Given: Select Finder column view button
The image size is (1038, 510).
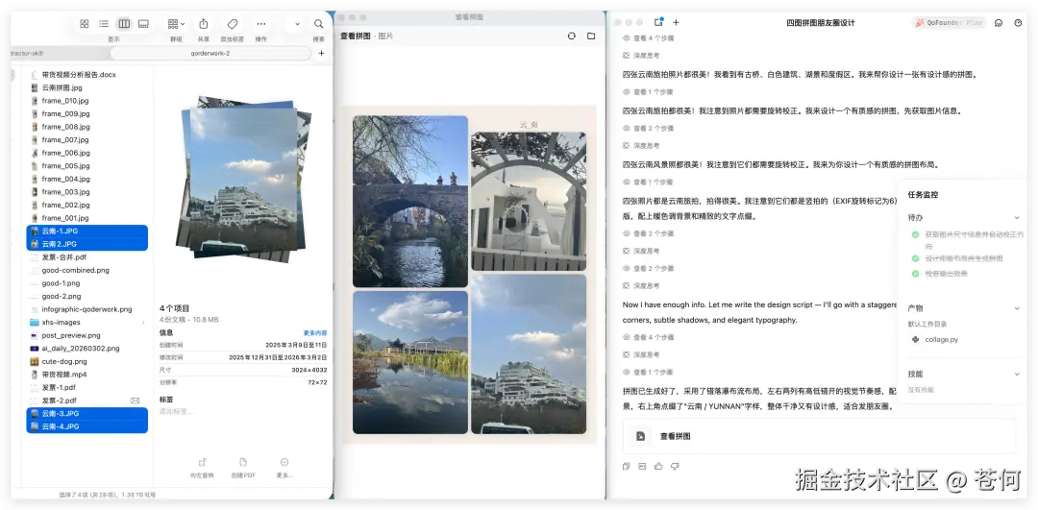Looking at the screenshot, I should tap(124, 24).
